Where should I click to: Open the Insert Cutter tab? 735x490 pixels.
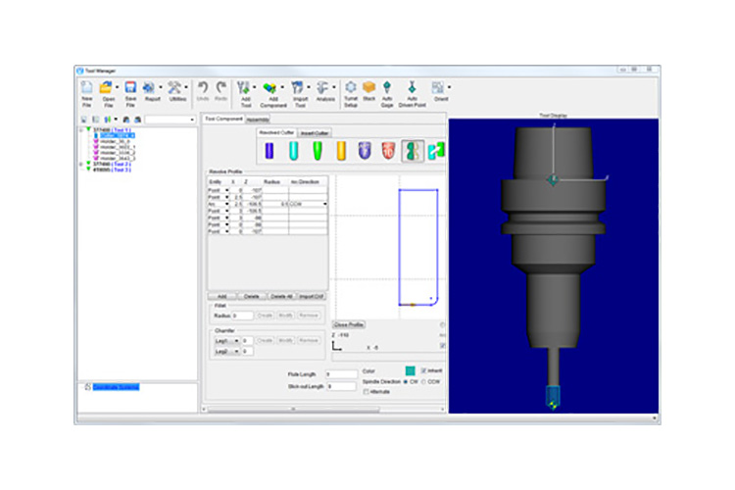tap(315, 133)
